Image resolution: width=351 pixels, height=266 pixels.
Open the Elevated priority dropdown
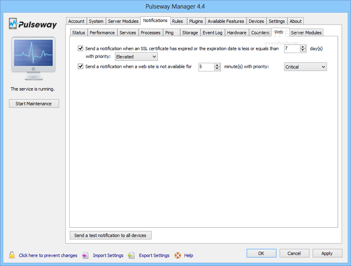136,57
